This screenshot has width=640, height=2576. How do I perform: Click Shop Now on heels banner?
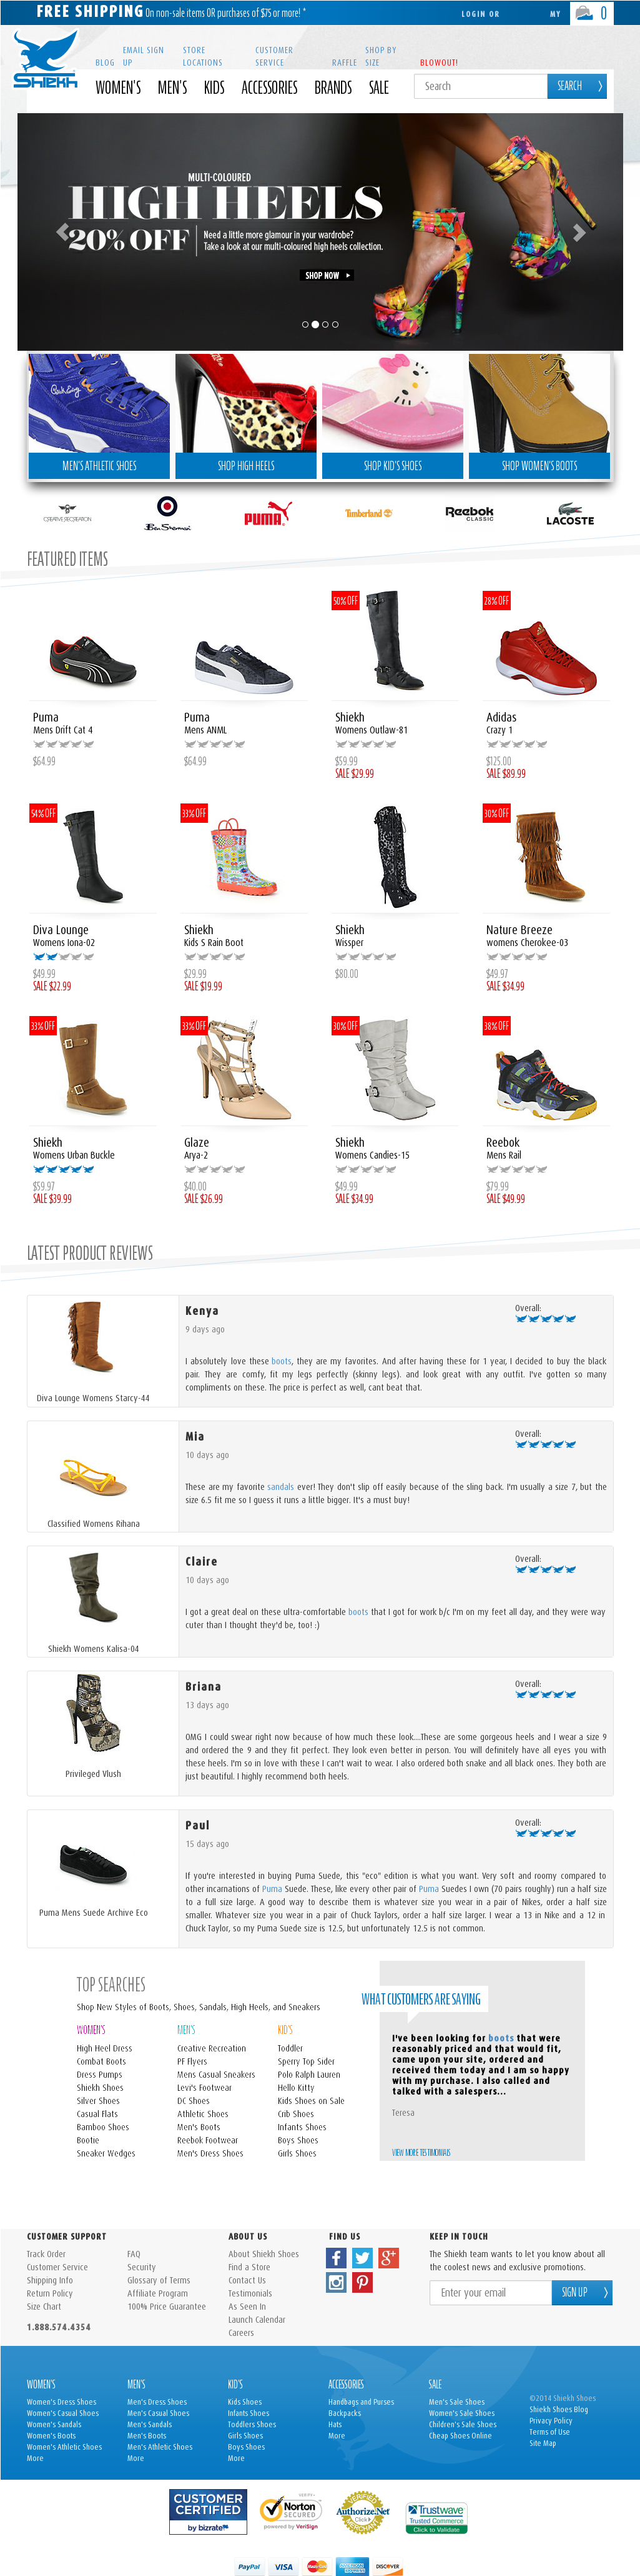(x=327, y=275)
